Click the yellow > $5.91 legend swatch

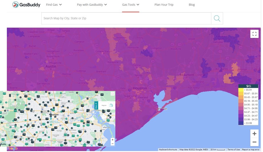(241, 90)
